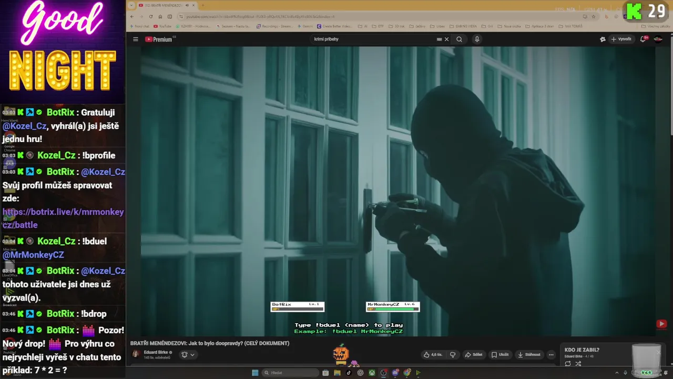Open TikTok from the taskbar
The width and height of the screenshot is (673, 379).
(349, 373)
